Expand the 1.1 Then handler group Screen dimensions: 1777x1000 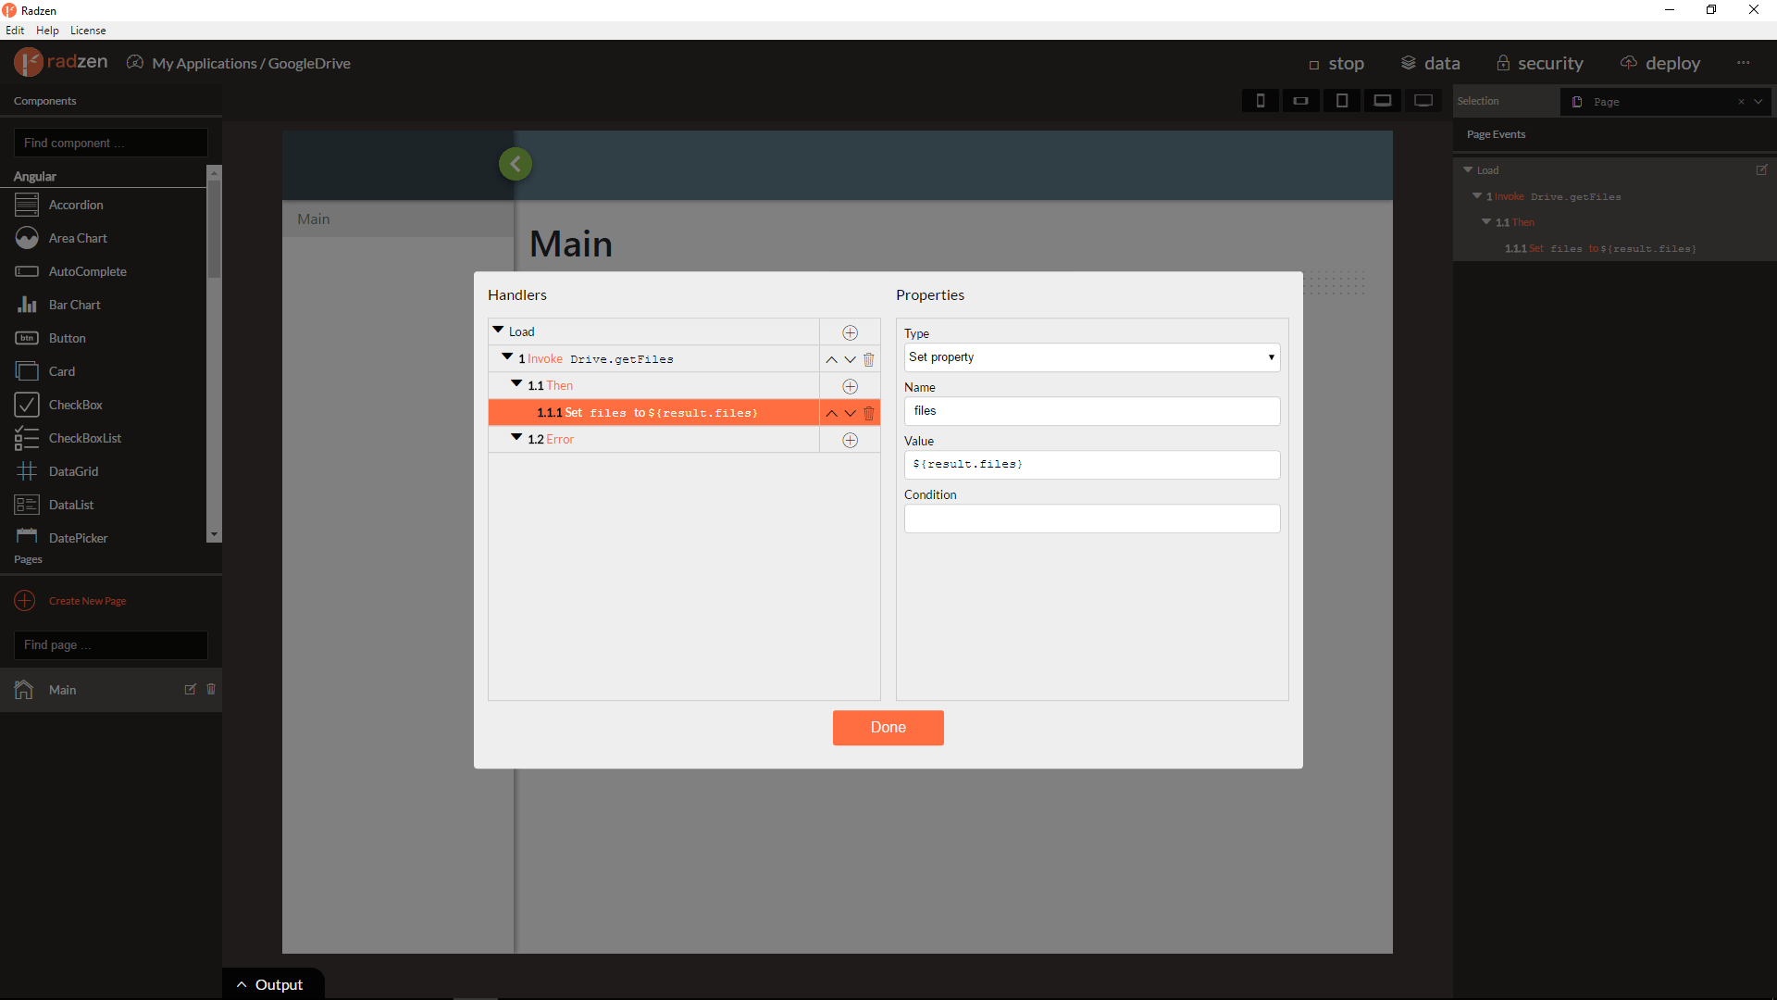pos(518,384)
